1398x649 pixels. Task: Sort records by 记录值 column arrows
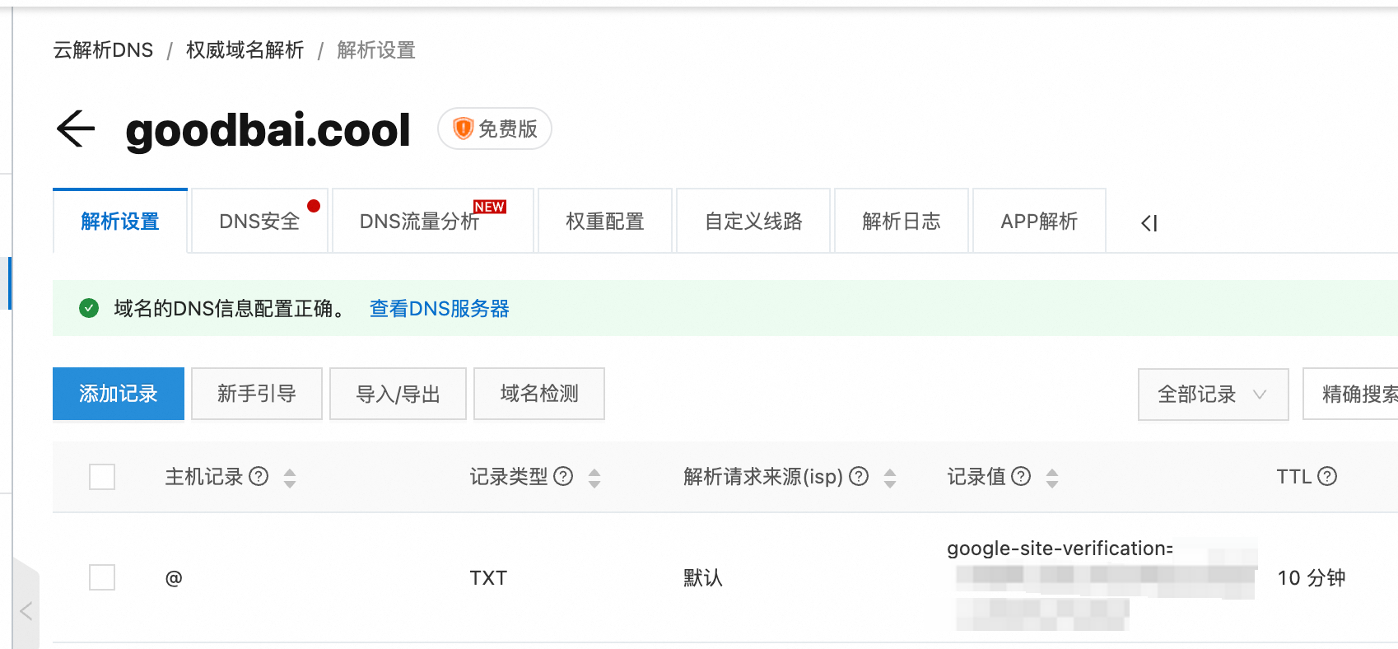[1052, 478]
